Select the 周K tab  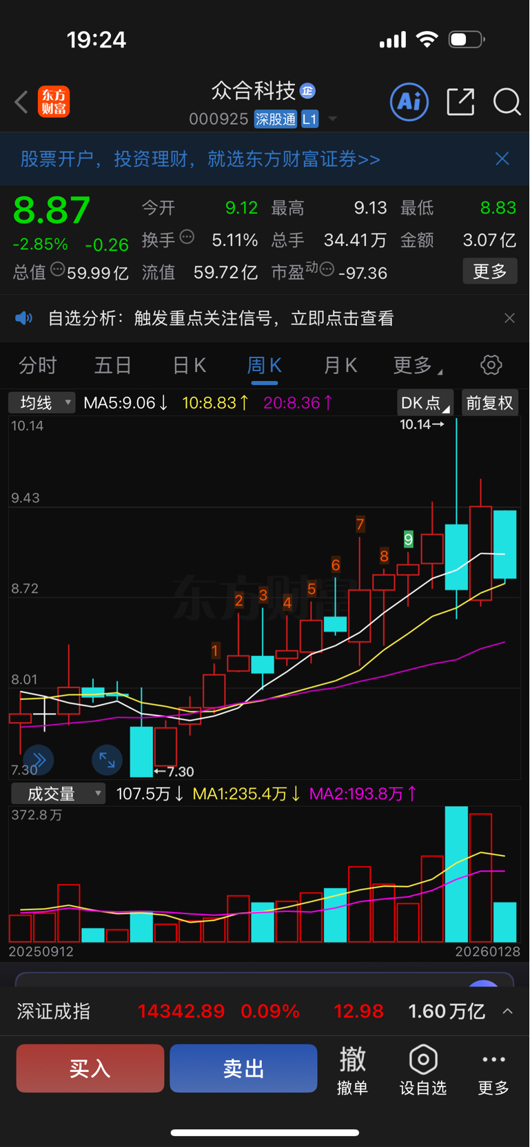pos(264,365)
